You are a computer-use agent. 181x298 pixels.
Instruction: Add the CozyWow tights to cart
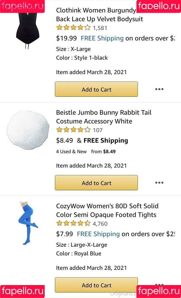click(96, 285)
